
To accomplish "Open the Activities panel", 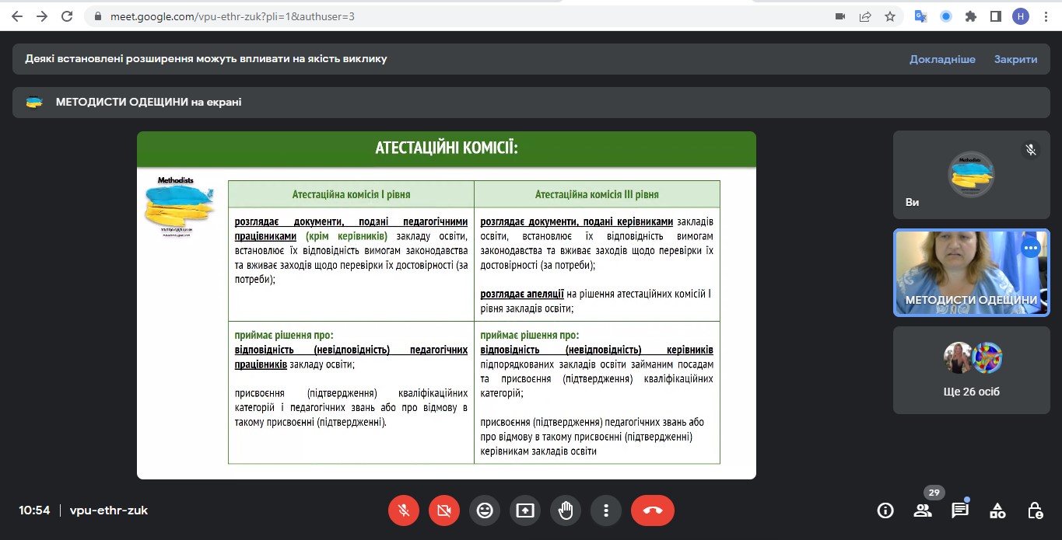I will tap(997, 510).
